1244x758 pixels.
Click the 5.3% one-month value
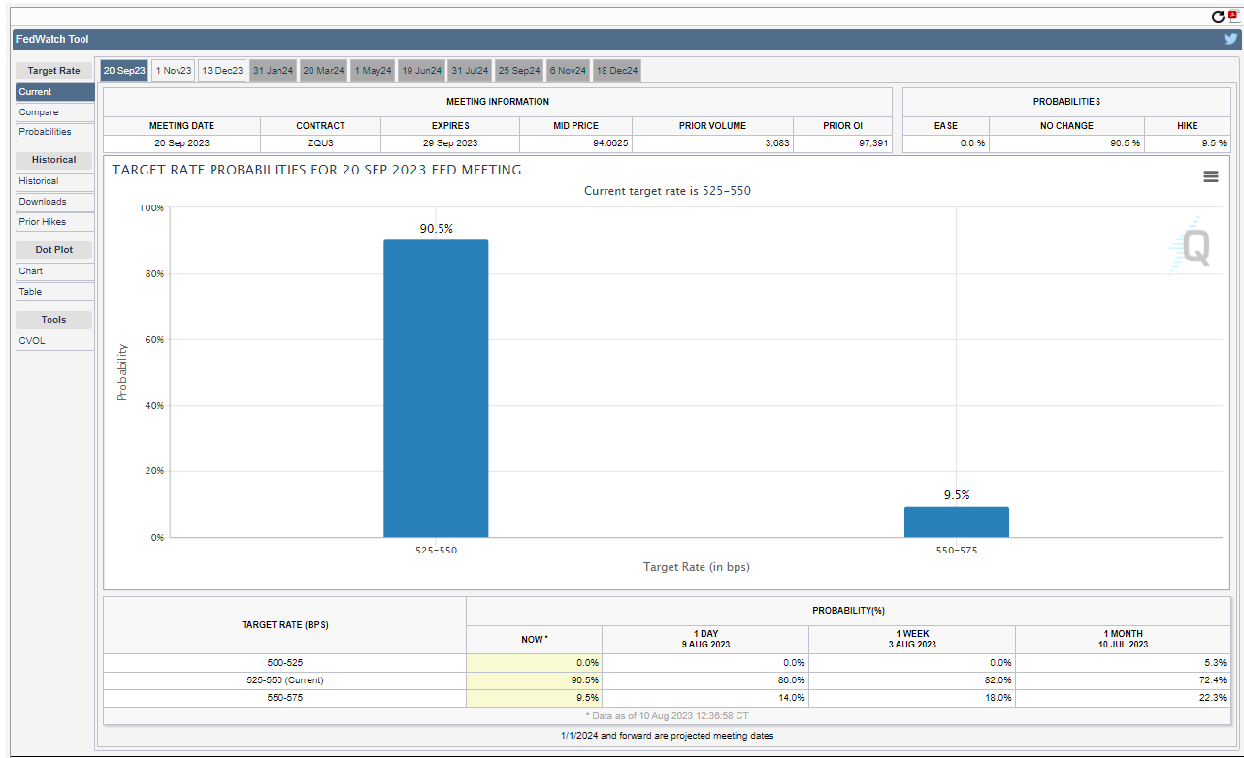(1216, 663)
